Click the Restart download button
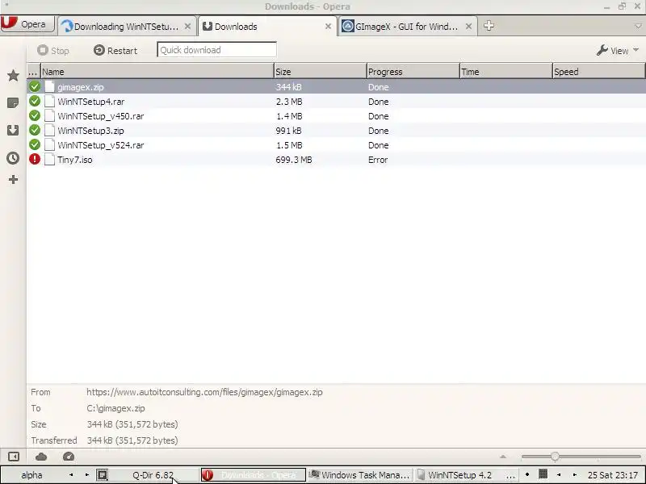The width and height of the screenshot is (646, 484). (x=115, y=50)
